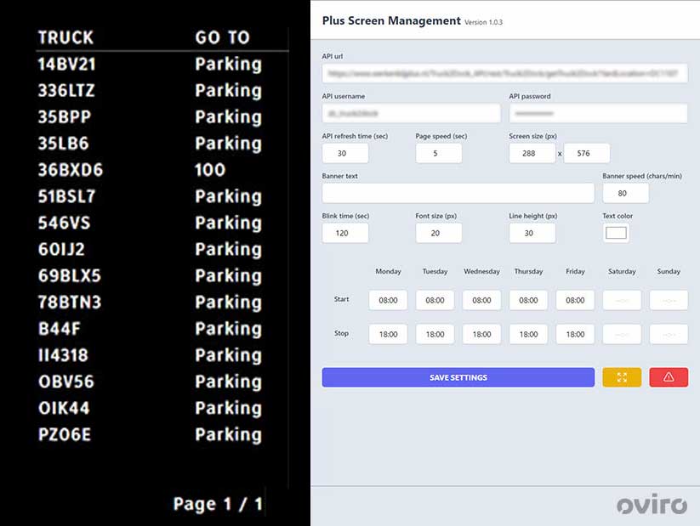Edit the Page speed value field
This screenshot has height=526, width=700.
pos(439,153)
